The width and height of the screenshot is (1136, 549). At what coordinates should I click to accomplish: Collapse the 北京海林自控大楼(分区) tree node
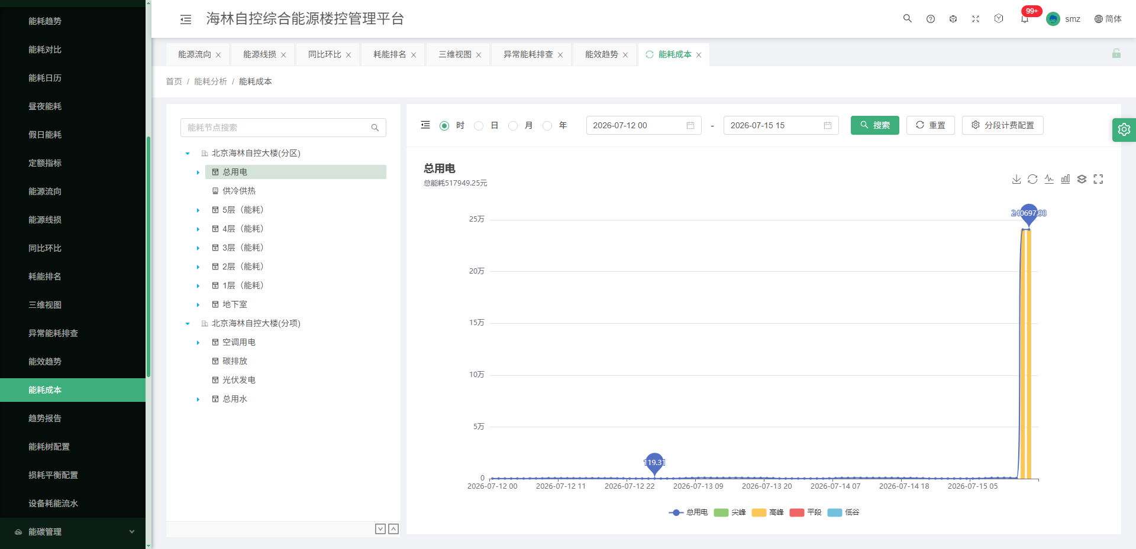(188, 154)
